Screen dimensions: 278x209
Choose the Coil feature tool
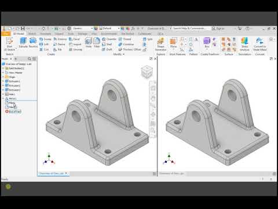click(x=44, y=49)
